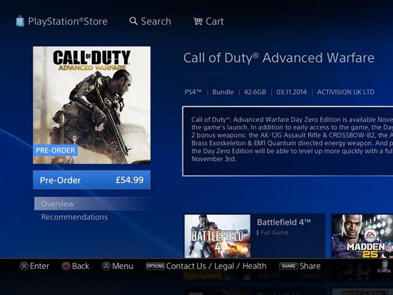This screenshot has width=393, height=295.
Task: Click the OPTIONS button icon
Action: pos(155,266)
